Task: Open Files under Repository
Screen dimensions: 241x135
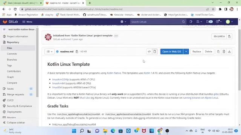Action: coord(9,48)
